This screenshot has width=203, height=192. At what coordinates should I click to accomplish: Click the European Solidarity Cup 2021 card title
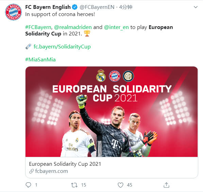click(65, 164)
